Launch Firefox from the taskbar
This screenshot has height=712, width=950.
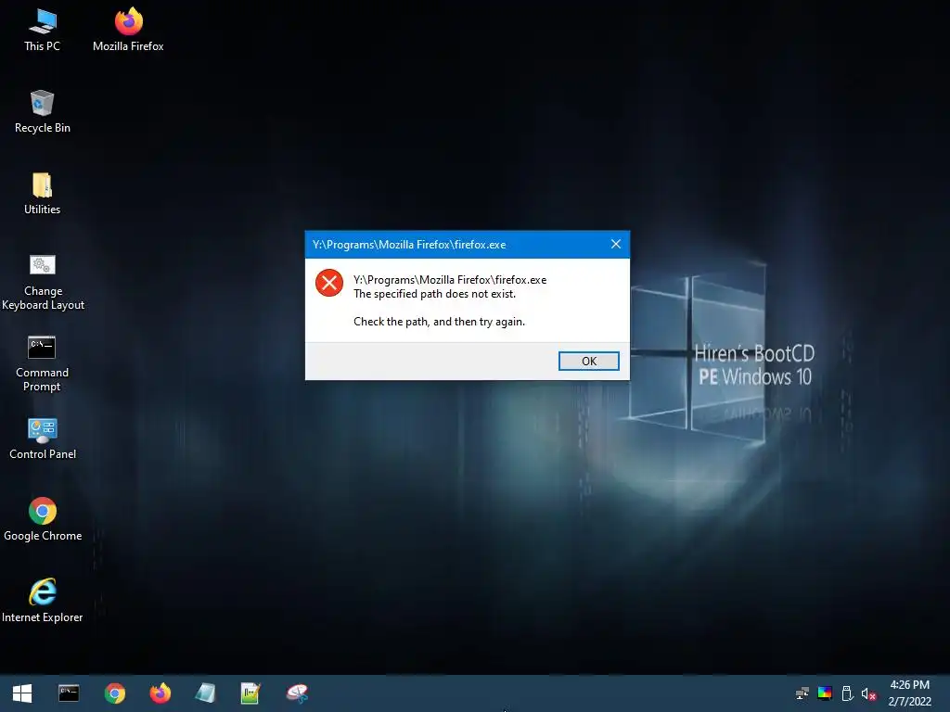160,693
